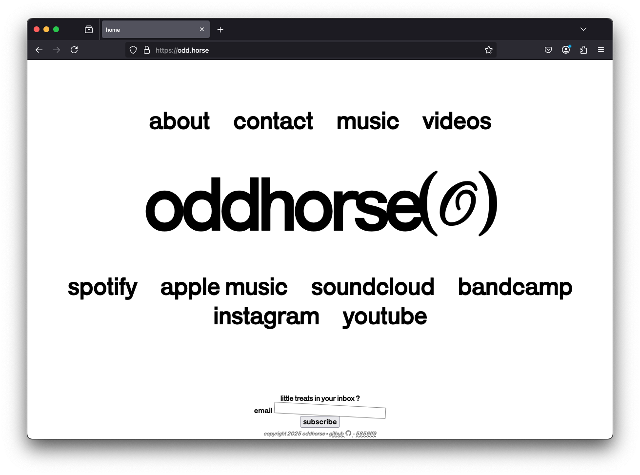This screenshot has height=475, width=640.
Task: Click inside the email input field
Action: pos(329,412)
